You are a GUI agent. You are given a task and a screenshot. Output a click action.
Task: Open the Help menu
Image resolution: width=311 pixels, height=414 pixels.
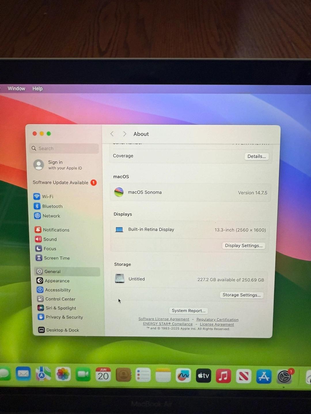point(37,89)
